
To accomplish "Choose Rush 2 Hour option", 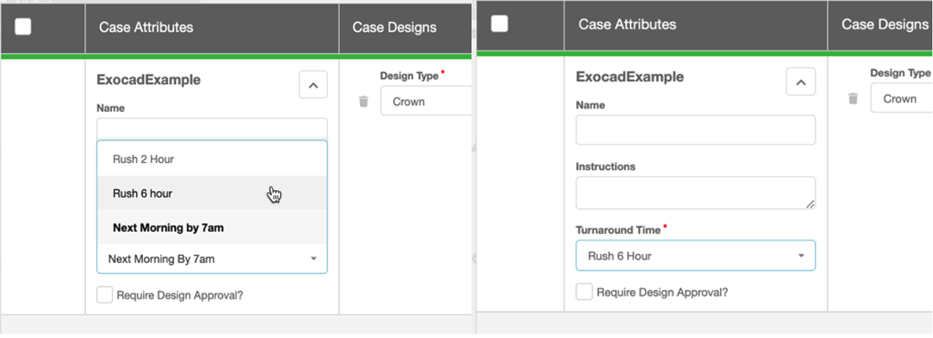I will click(212, 159).
